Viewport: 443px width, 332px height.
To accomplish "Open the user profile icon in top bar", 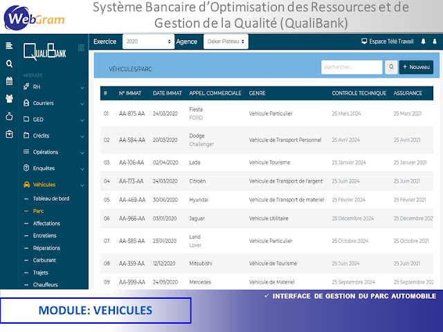I will click(x=435, y=41).
